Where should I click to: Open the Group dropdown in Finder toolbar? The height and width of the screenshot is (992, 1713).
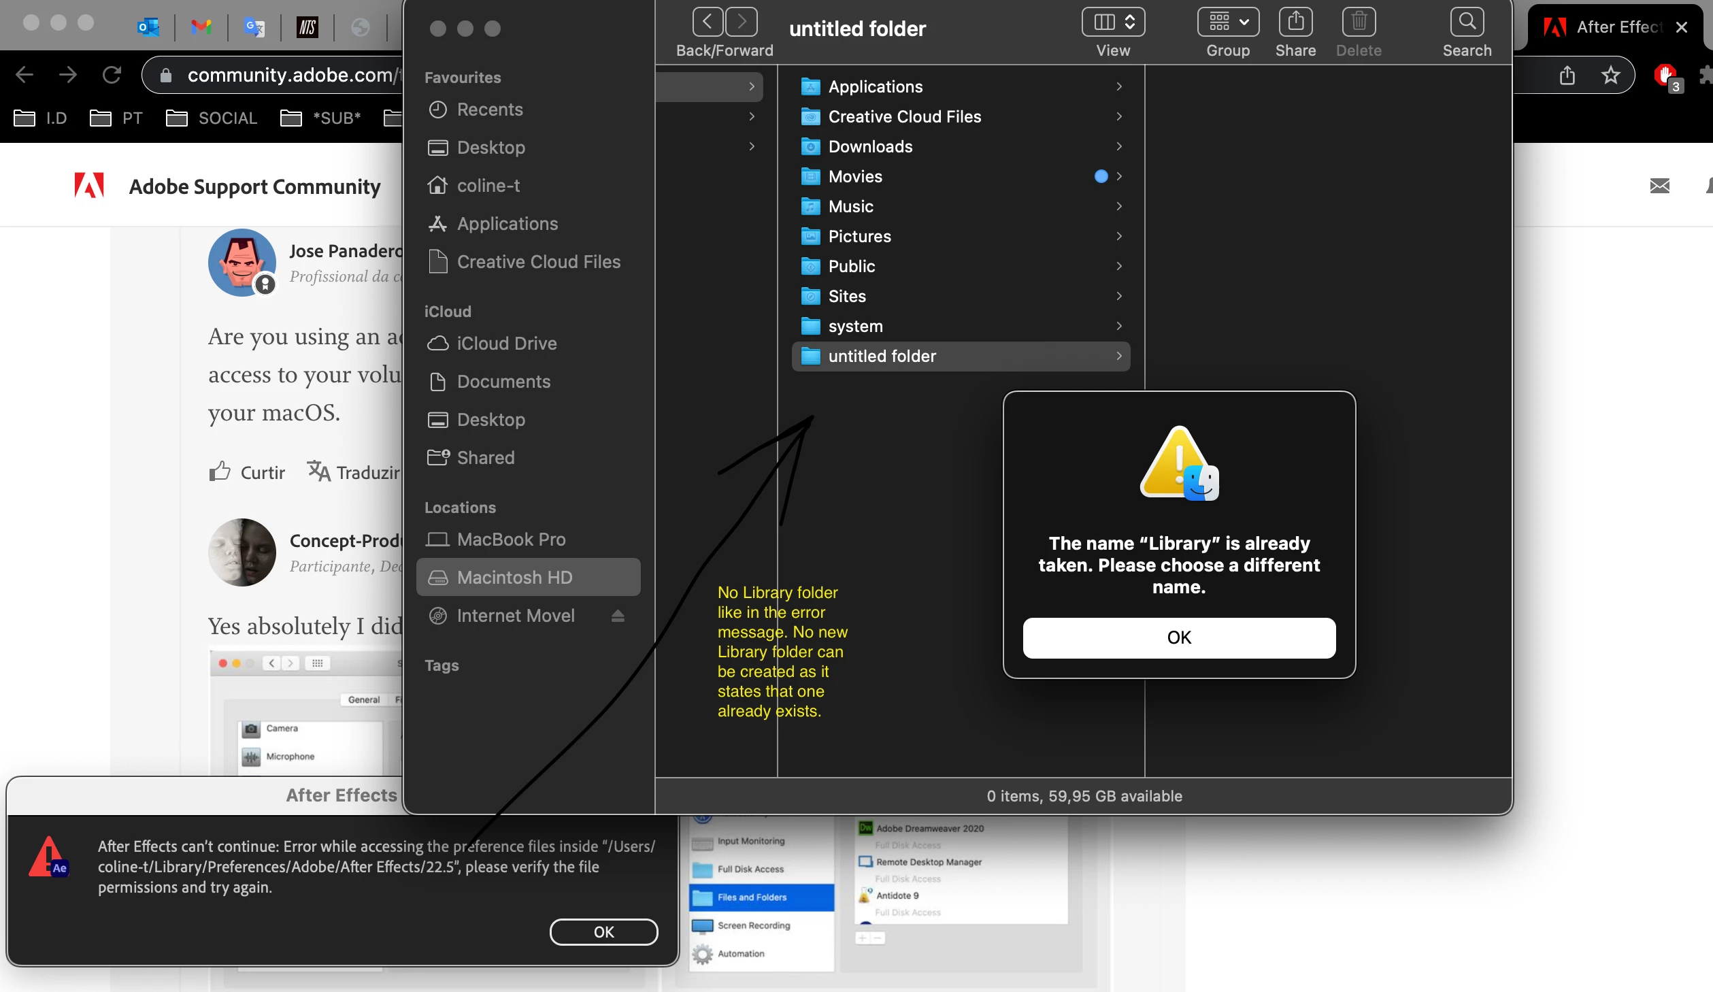pyautogui.click(x=1227, y=22)
